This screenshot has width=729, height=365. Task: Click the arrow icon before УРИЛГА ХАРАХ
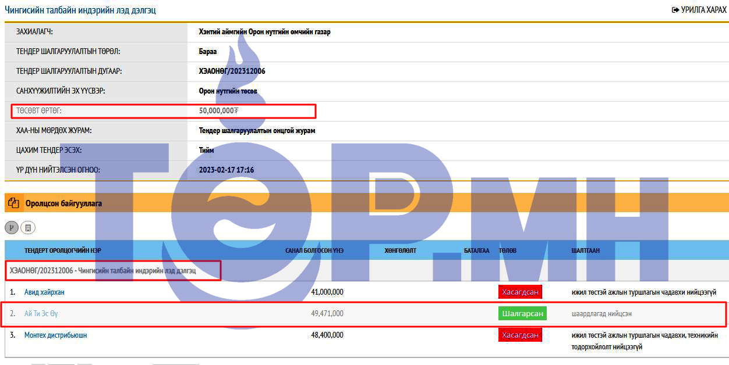point(675,10)
